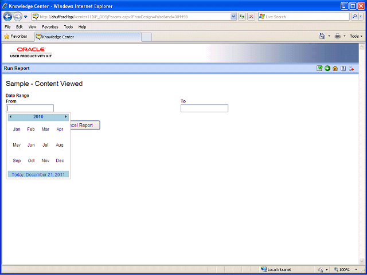The height and width of the screenshot is (275, 367).
Task: Open the Edit menu
Action: pos(19,27)
